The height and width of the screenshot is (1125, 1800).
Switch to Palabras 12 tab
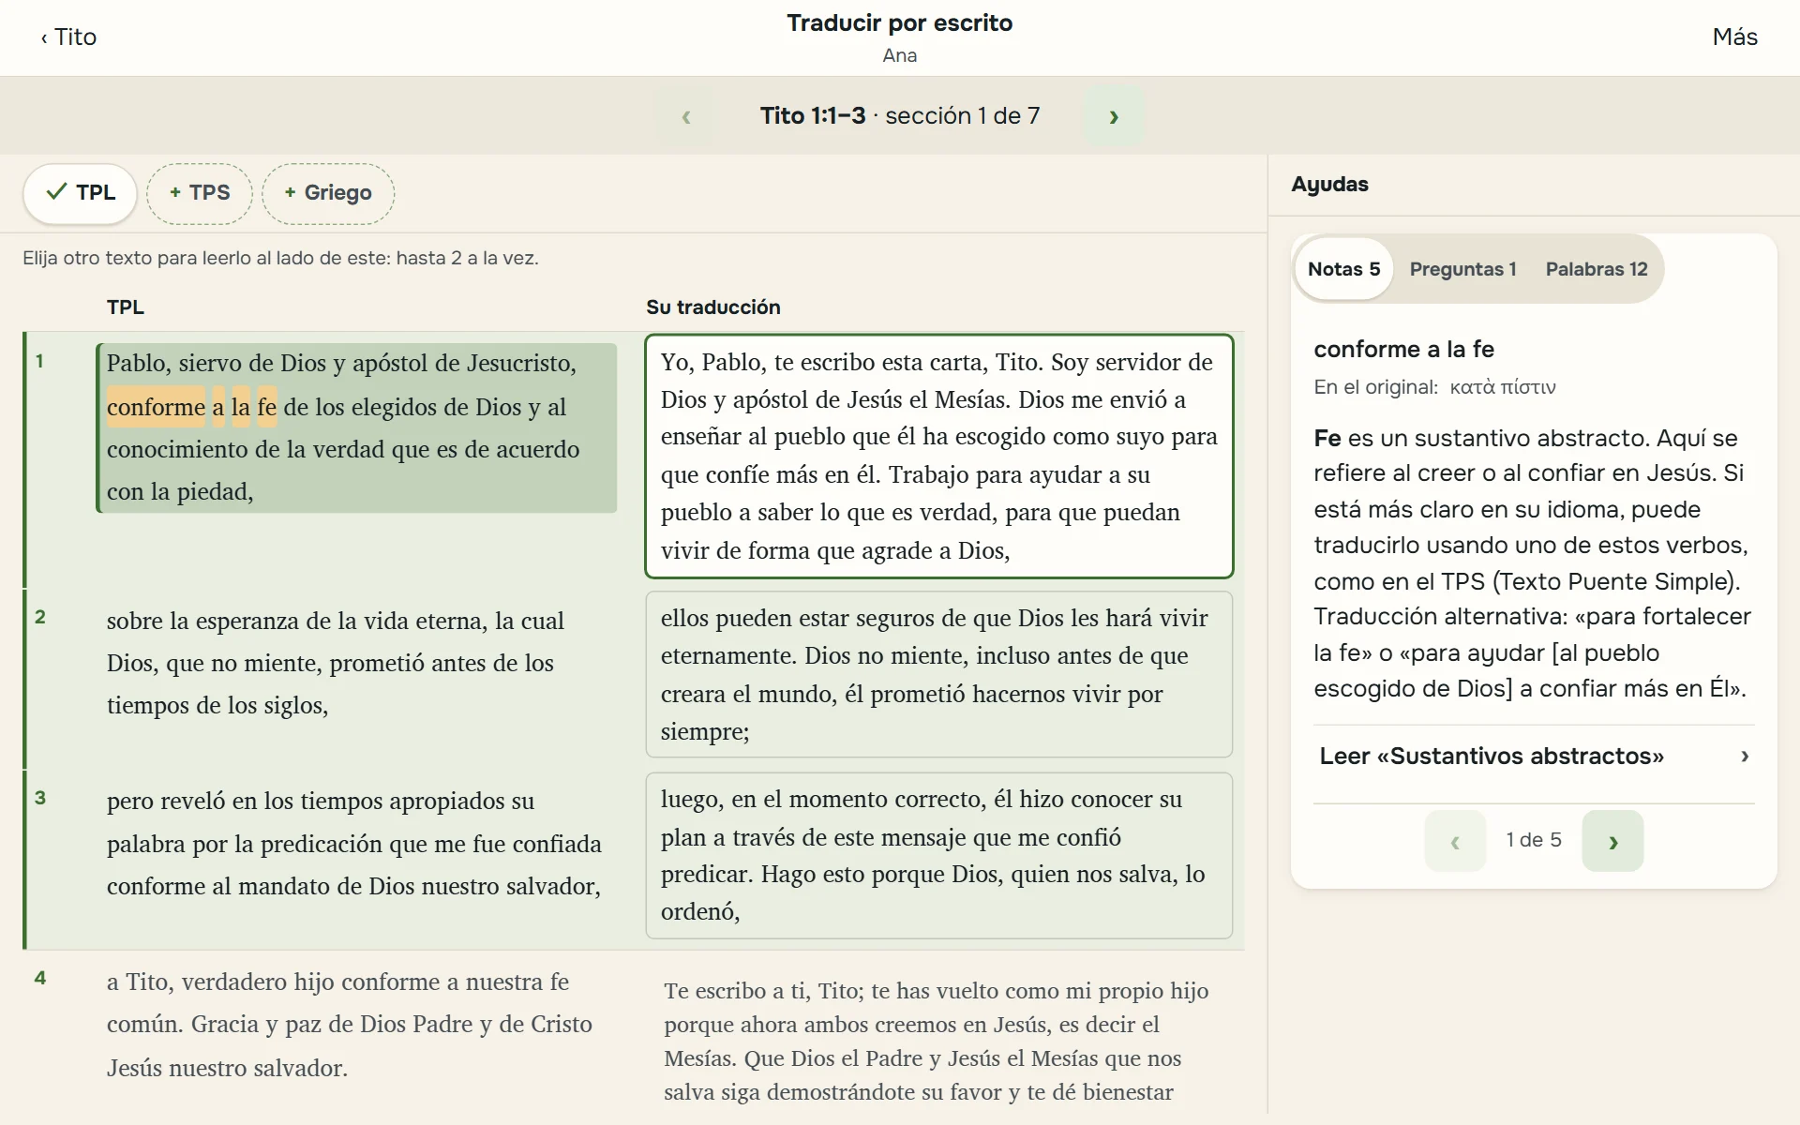click(x=1596, y=269)
